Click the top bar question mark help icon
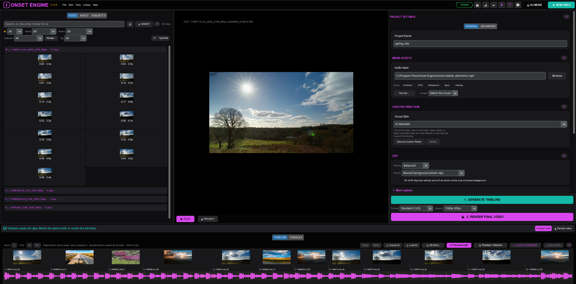The width and height of the screenshot is (576, 284). [x=510, y=5]
